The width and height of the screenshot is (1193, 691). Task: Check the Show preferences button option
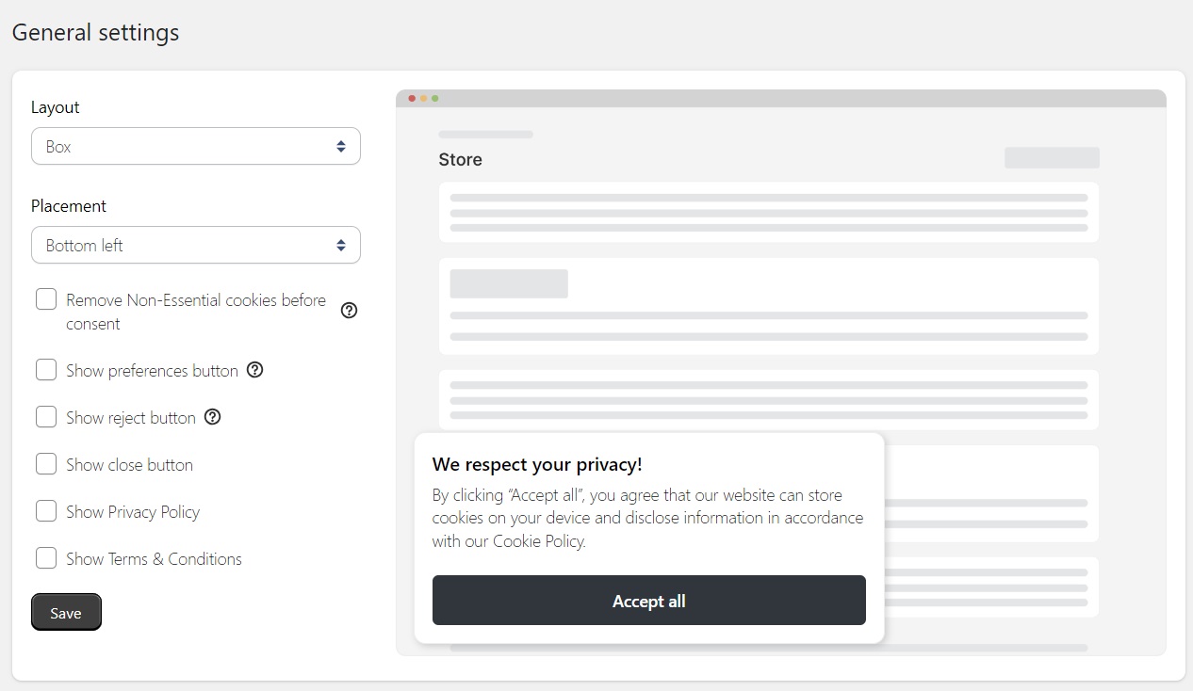point(46,369)
